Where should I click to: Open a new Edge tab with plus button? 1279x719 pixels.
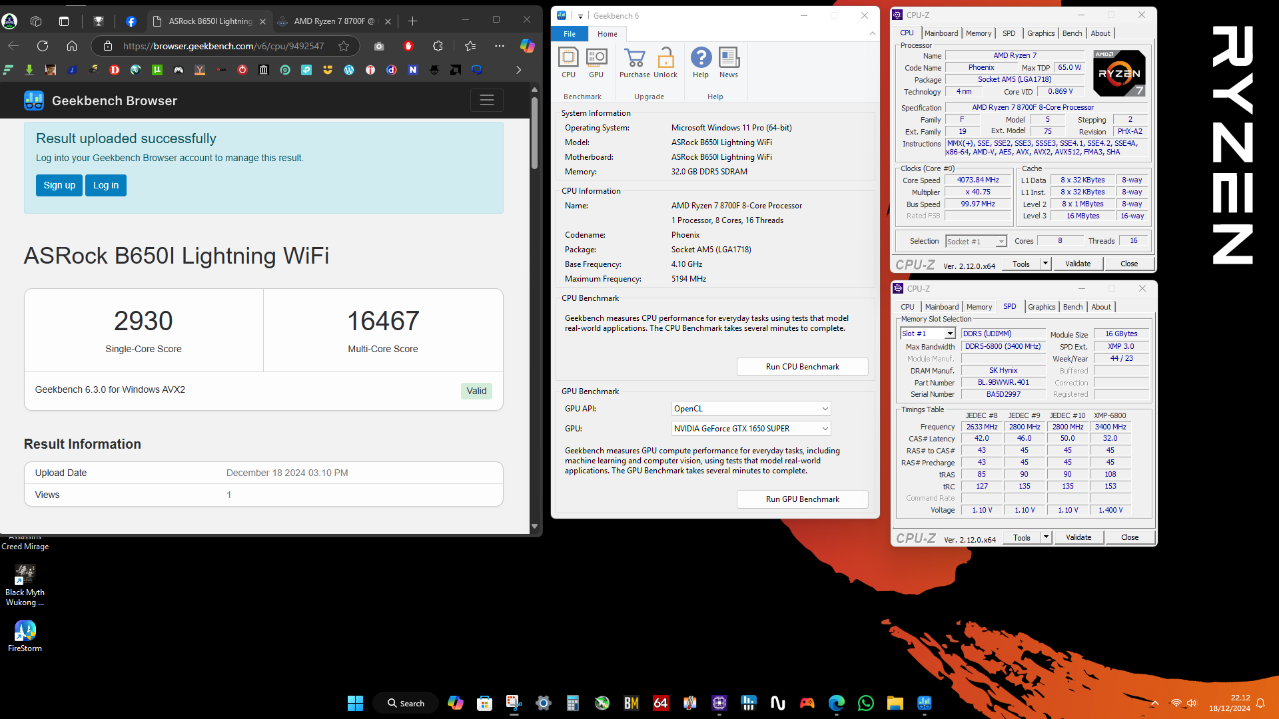413,21
